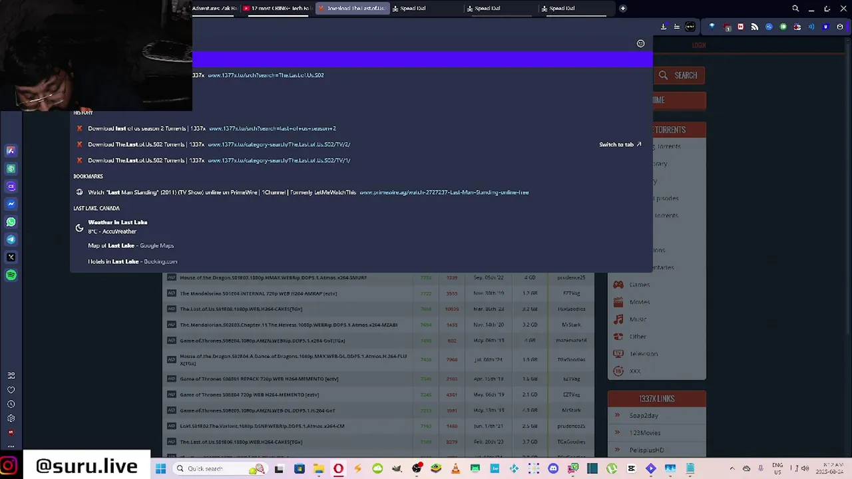Click the Windows Start button

160,468
